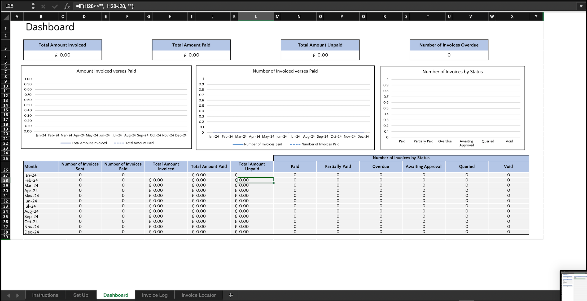Open the Set Up window thumbnail preview
The width and height of the screenshot is (587, 301).
coord(574,286)
